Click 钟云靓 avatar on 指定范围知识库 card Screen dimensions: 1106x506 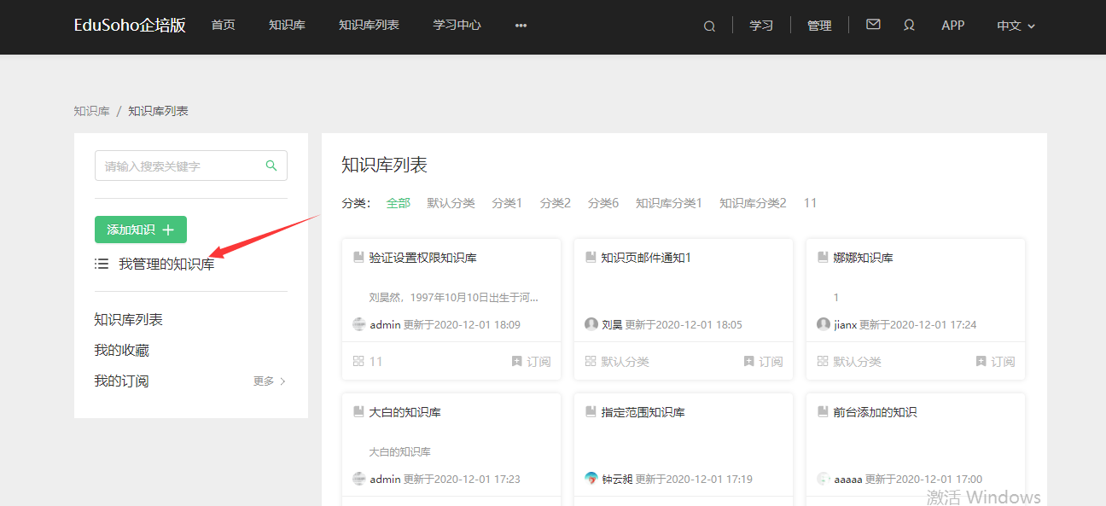(591, 479)
